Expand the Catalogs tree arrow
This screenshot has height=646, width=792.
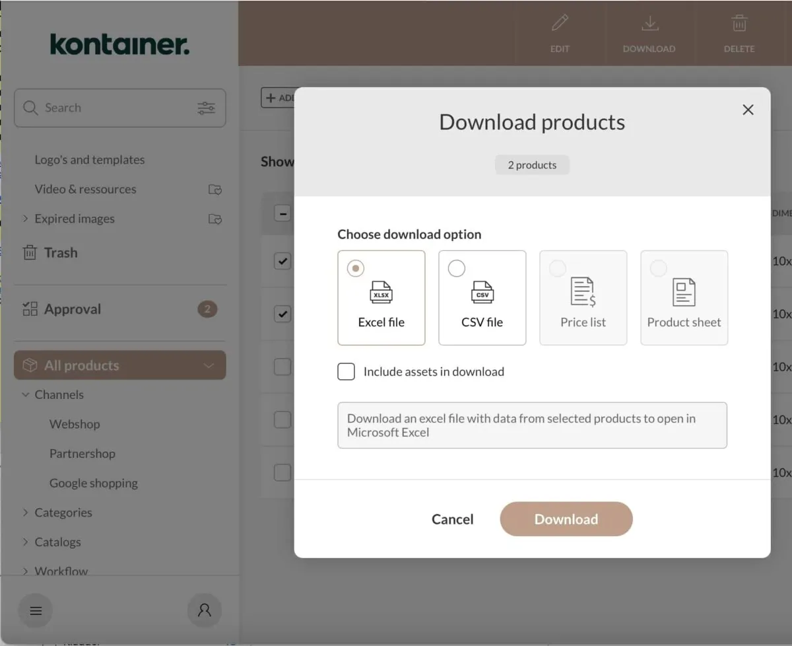pos(26,542)
